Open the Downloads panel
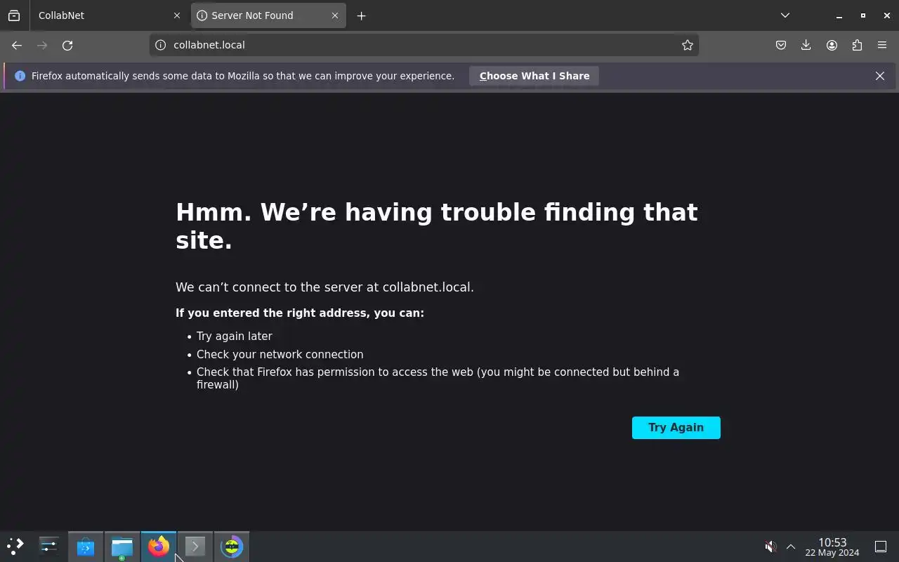This screenshot has height=562, width=899. coord(806,45)
